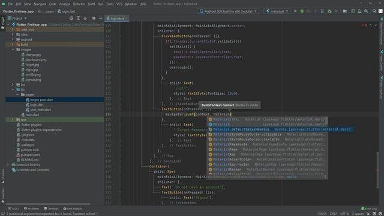Open Search Everywhere magnifier icon
The width and height of the screenshot is (384, 216).
[374, 11]
